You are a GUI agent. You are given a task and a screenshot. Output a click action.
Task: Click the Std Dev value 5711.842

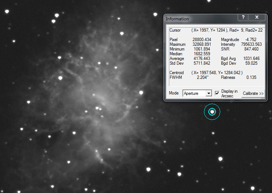tap(202, 63)
